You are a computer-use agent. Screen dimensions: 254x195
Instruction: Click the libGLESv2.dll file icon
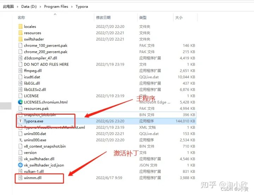tap(20, 90)
